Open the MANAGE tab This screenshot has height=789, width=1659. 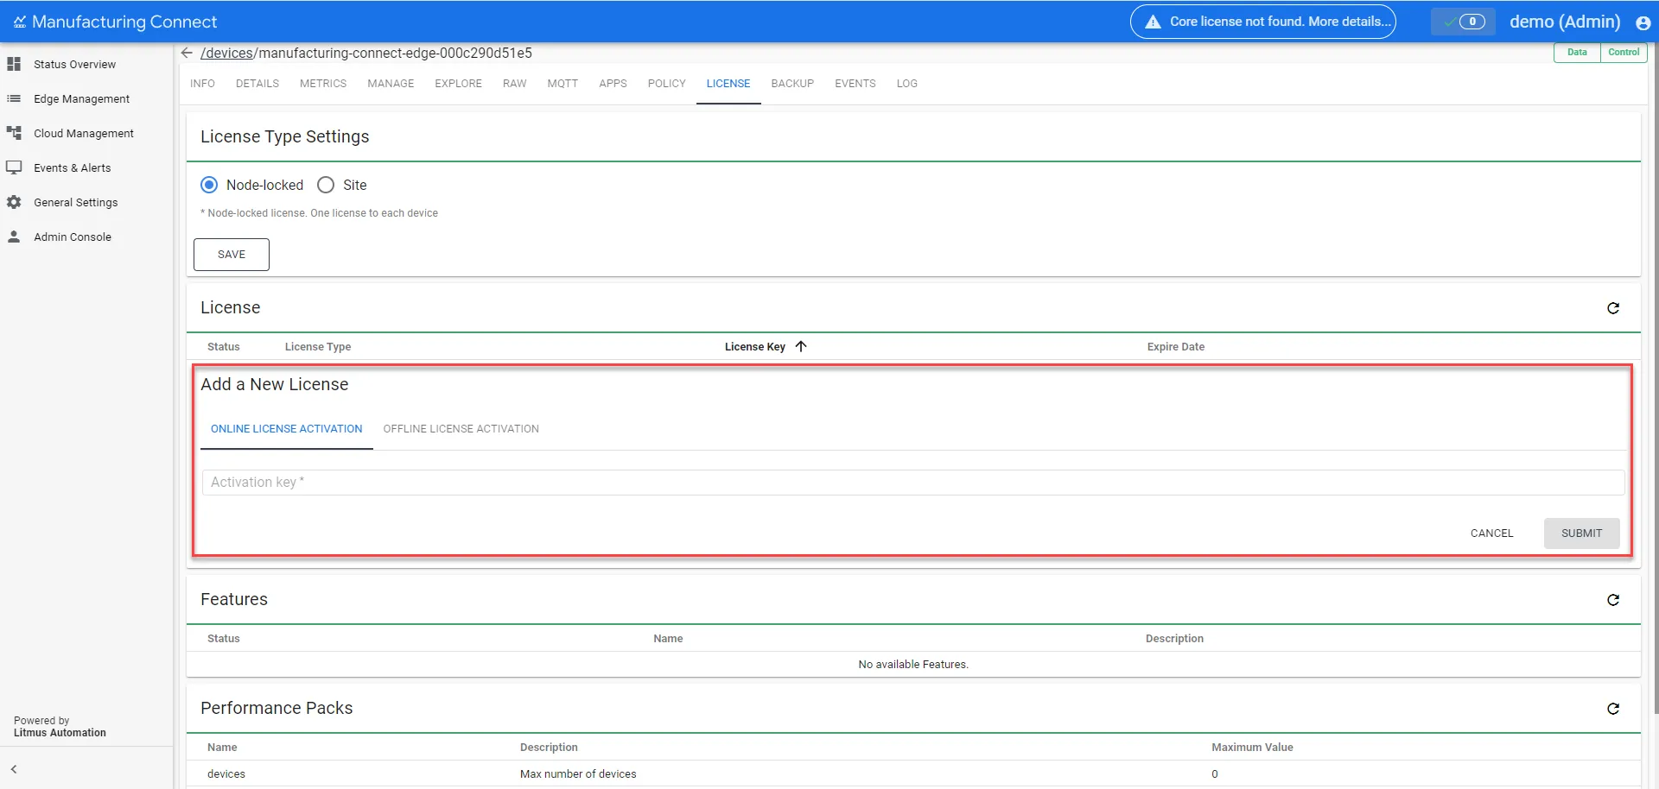391,84
